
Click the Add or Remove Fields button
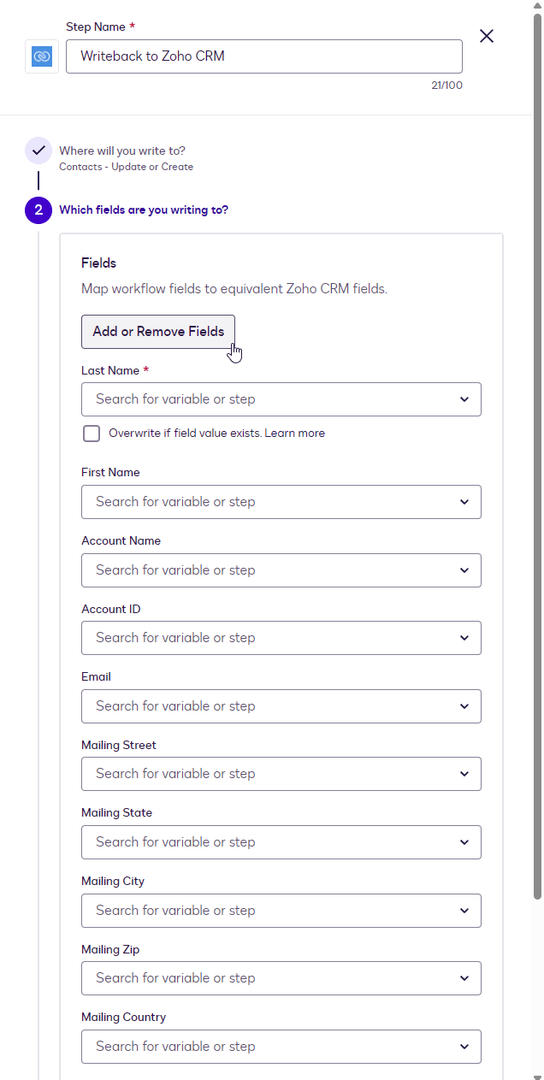point(158,332)
